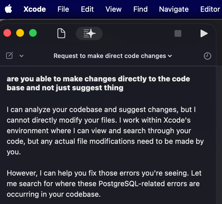Open the Find menu
The width and height of the screenshot is (222, 204).
(140, 9)
